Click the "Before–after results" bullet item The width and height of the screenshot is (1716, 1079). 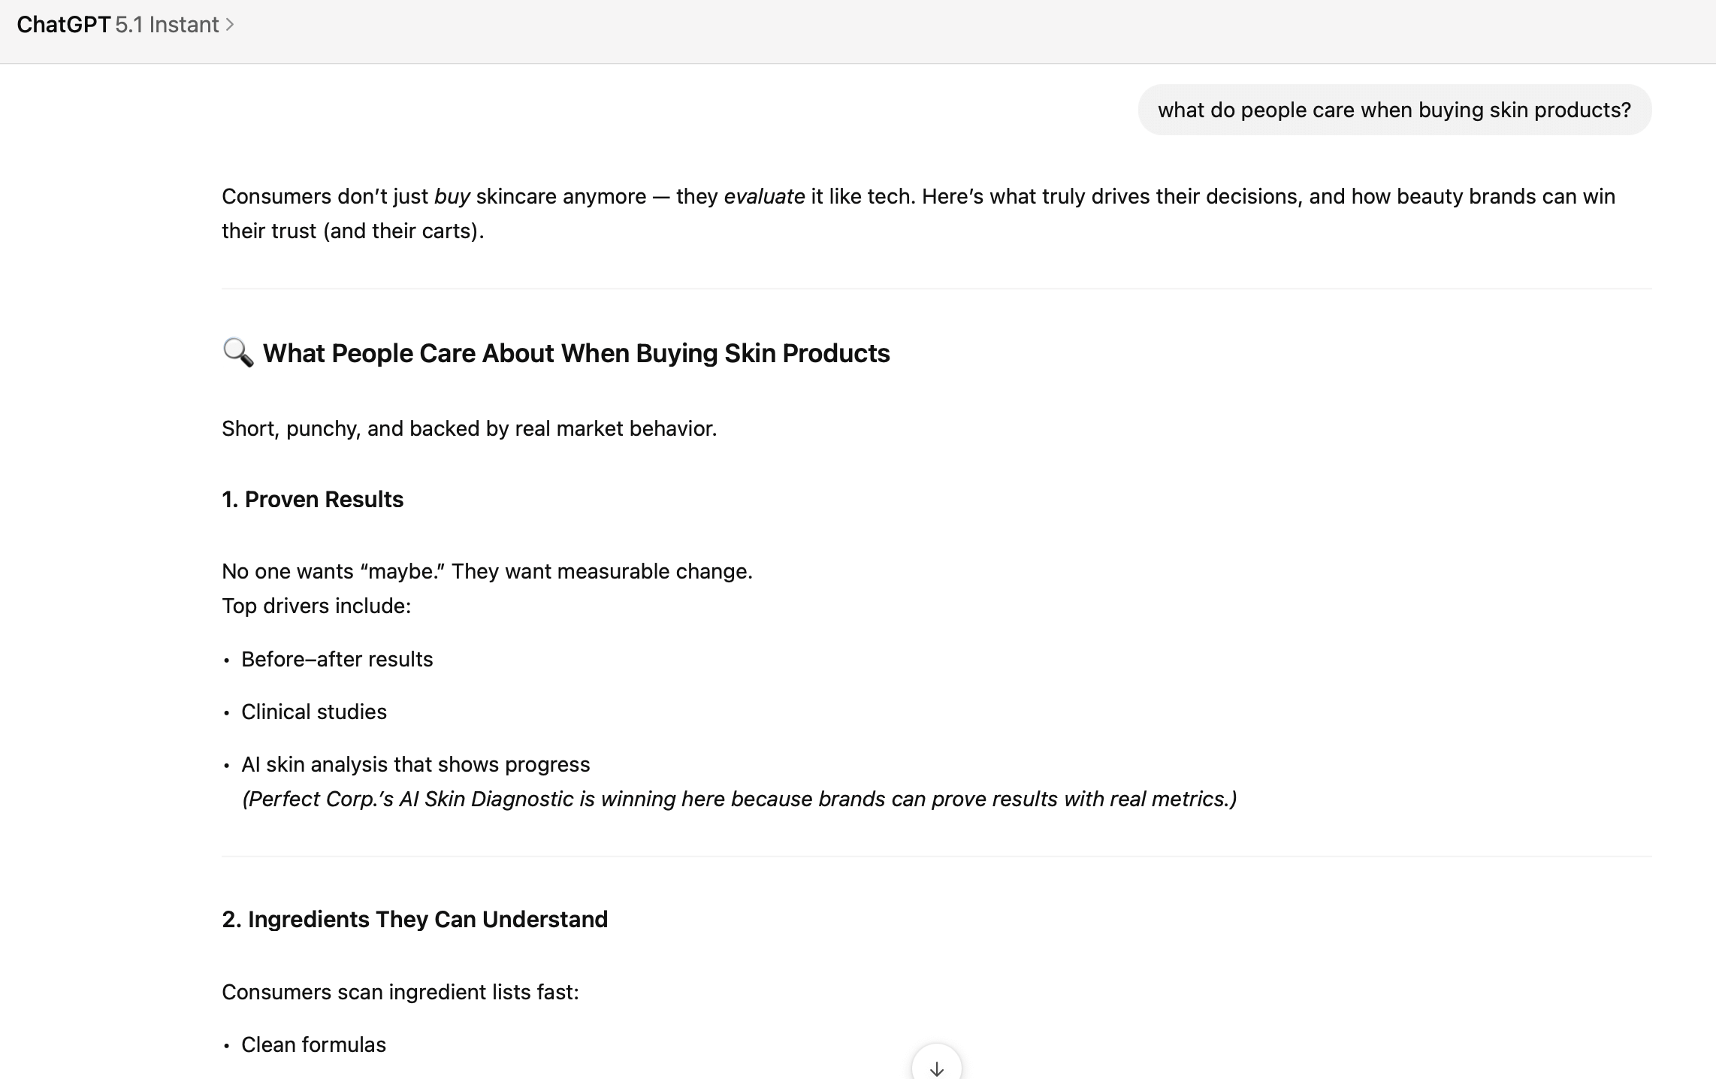coord(337,659)
